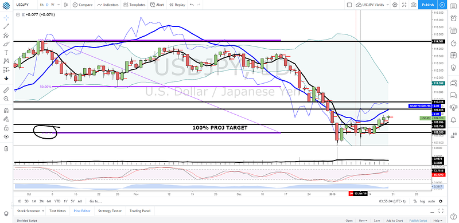Toggle log scale mode
The width and height of the screenshot is (459, 223).
point(422,201)
